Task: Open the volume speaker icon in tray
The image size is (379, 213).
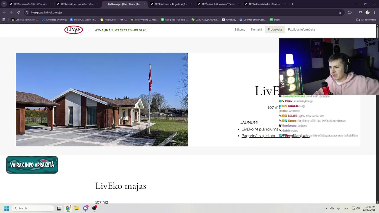Action: click(358, 208)
